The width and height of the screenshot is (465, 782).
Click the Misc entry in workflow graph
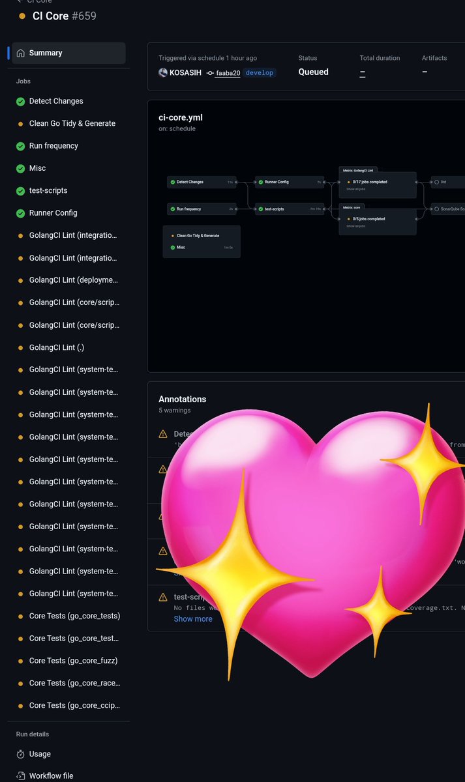[181, 248]
